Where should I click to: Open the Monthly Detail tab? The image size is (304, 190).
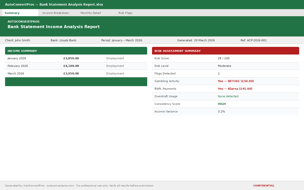point(90,13)
